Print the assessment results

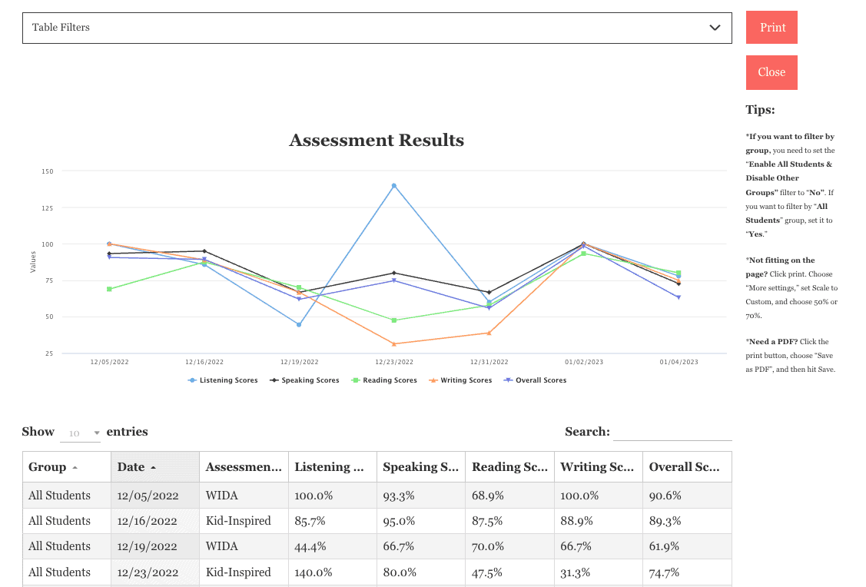771,27
